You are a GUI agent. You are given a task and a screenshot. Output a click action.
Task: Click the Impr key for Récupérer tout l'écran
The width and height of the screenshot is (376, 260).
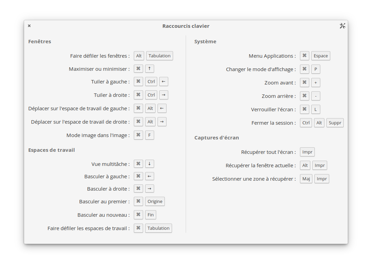[307, 152]
